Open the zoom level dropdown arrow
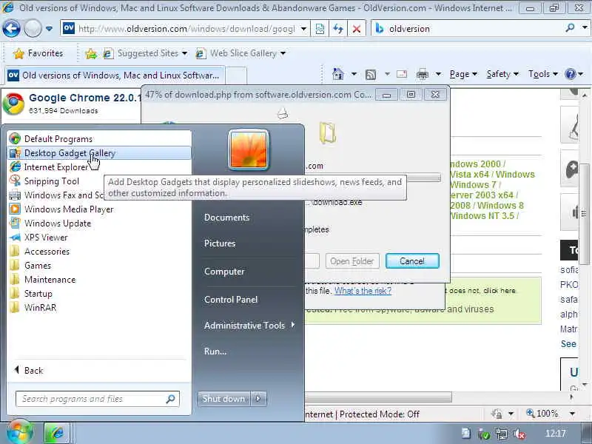This screenshot has height=444, width=592. [572, 414]
